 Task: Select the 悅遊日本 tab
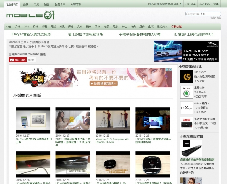(x=60, y=4)
